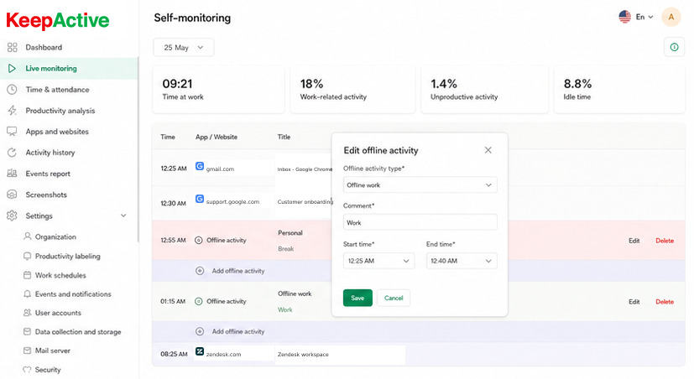Click Data collection and storage icon
The width and height of the screenshot is (694, 379).
pyautogui.click(x=28, y=332)
